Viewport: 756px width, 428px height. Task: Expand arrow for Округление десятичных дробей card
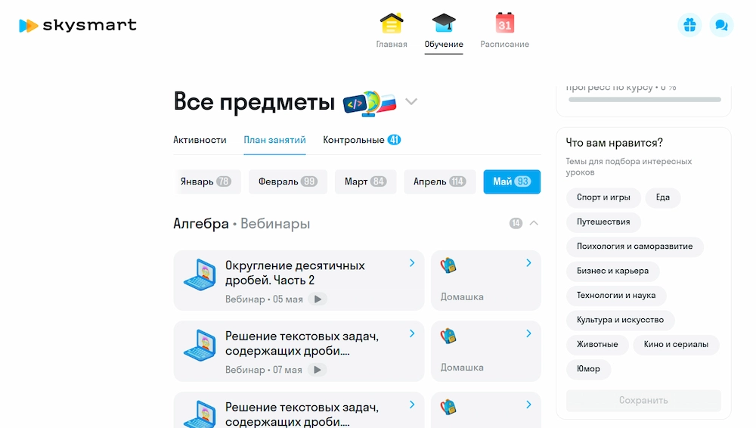coord(412,263)
